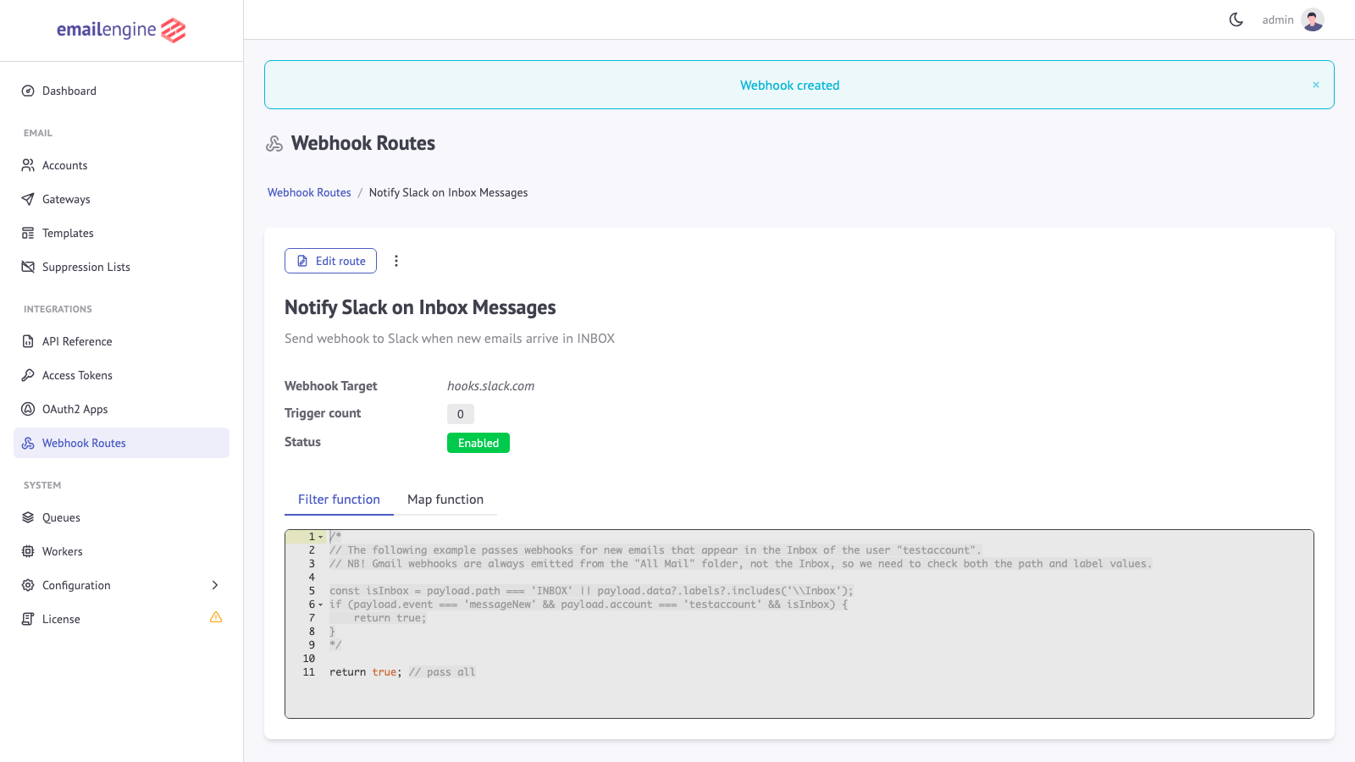1355x762 pixels.
Task: Click 'Notify Slack on Inbox Messages' breadcrumb
Action: click(448, 192)
